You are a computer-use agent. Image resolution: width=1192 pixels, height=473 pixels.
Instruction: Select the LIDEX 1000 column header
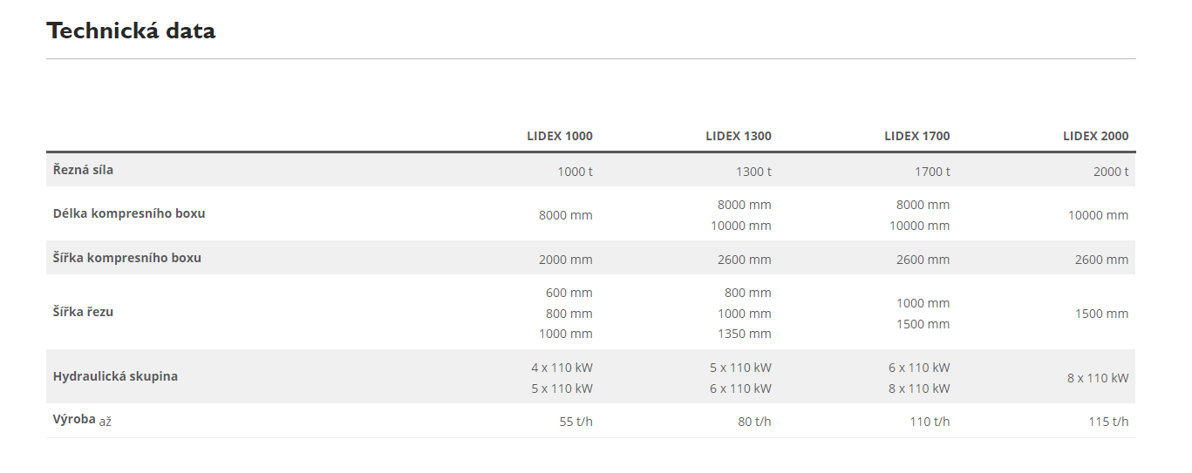(560, 136)
